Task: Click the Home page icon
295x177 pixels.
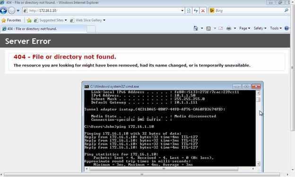Action: click(196, 28)
